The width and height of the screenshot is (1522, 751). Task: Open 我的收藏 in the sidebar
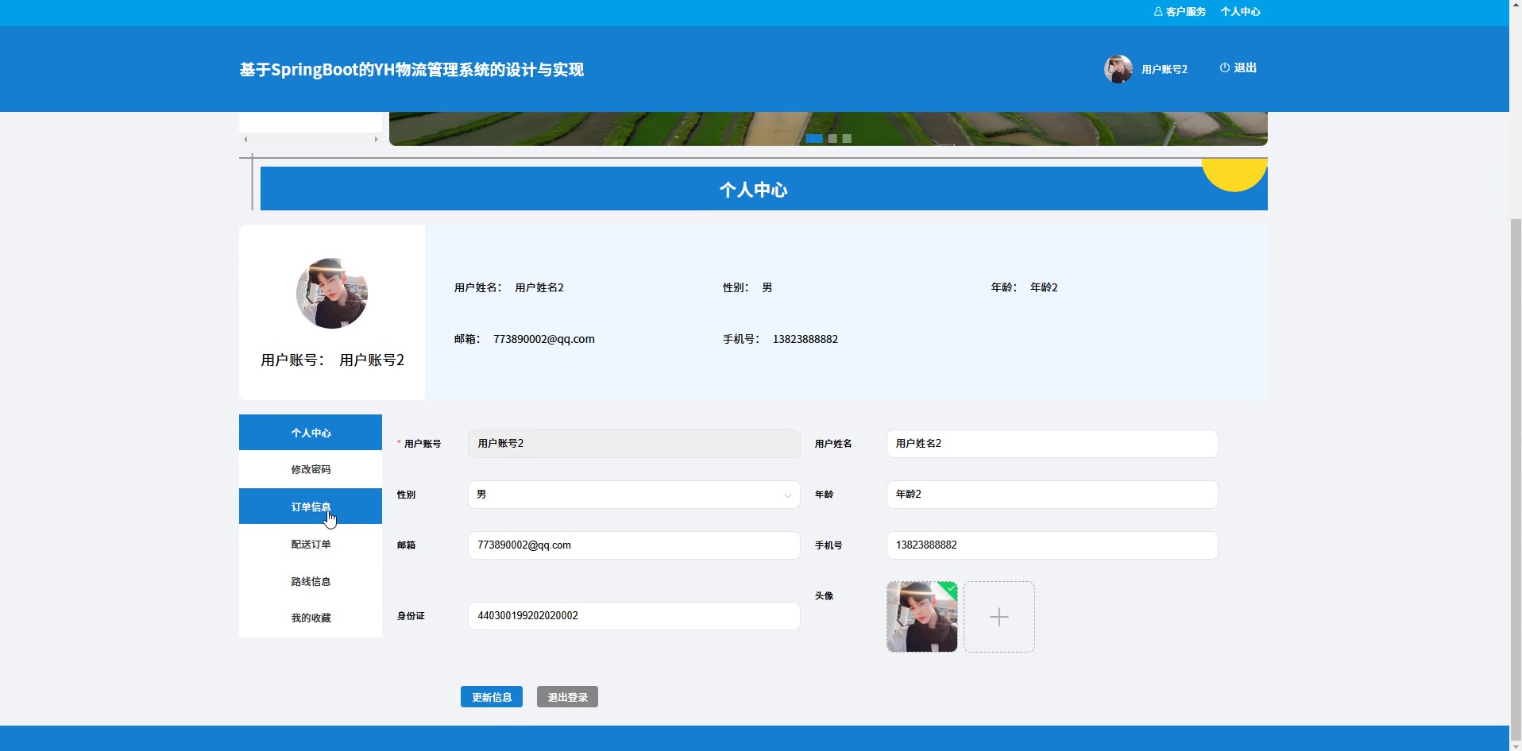tap(311, 618)
